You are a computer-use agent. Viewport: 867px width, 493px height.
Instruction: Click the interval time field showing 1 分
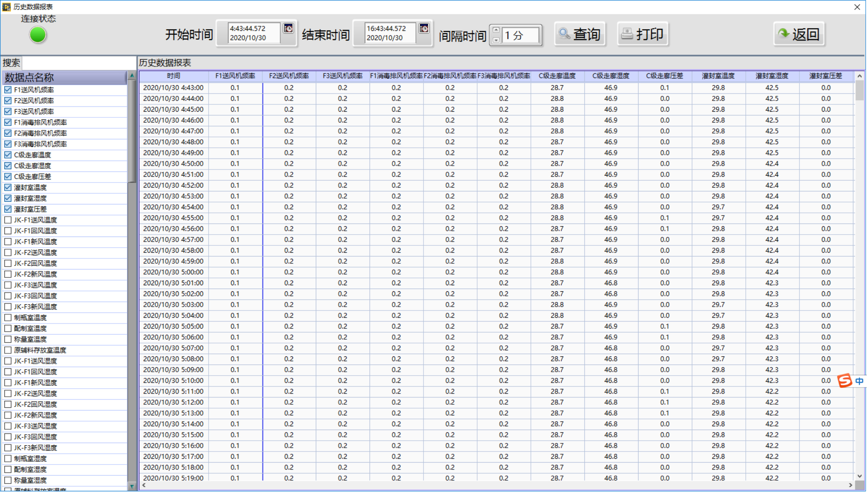coord(521,35)
